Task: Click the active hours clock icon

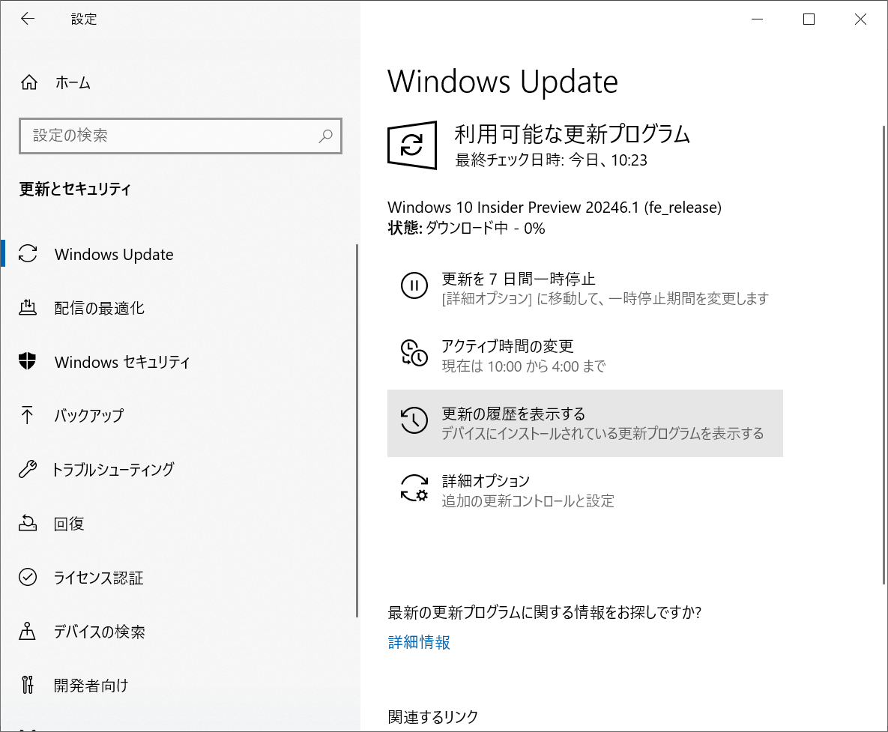Action: tap(414, 353)
